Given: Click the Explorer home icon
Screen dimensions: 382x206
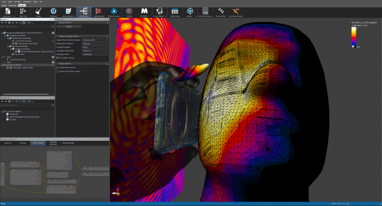Looking at the screenshot, I should pos(9,23).
